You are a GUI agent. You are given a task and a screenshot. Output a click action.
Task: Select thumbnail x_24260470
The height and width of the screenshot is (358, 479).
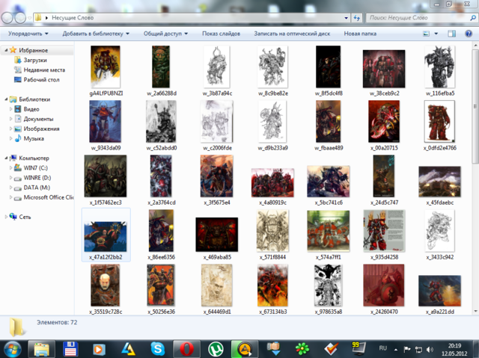[384, 289]
